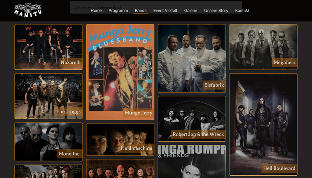The height and width of the screenshot is (178, 312).
Task: Go to the Programm page
Action: [118, 11]
